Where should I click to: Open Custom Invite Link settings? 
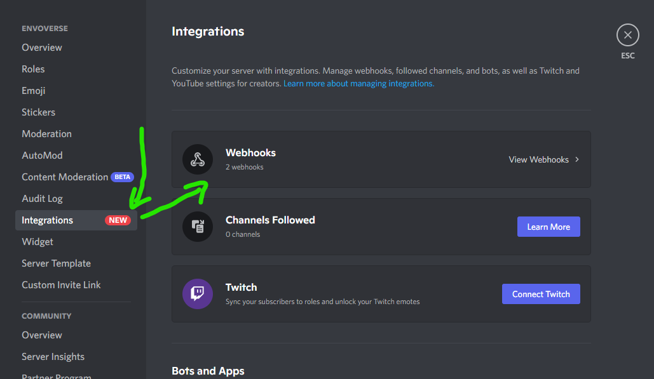pos(61,284)
